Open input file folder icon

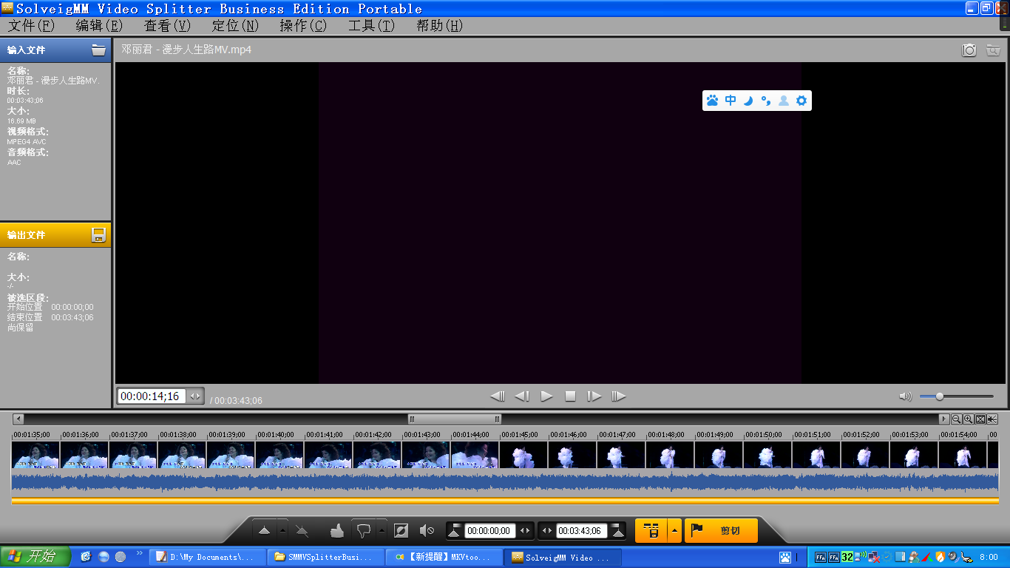pyautogui.click(x=98, y=50)
